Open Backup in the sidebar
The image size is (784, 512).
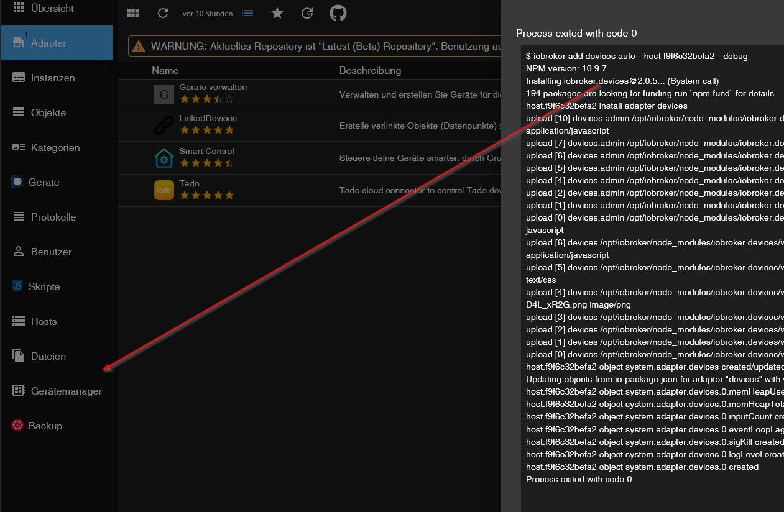click(57, 426)
